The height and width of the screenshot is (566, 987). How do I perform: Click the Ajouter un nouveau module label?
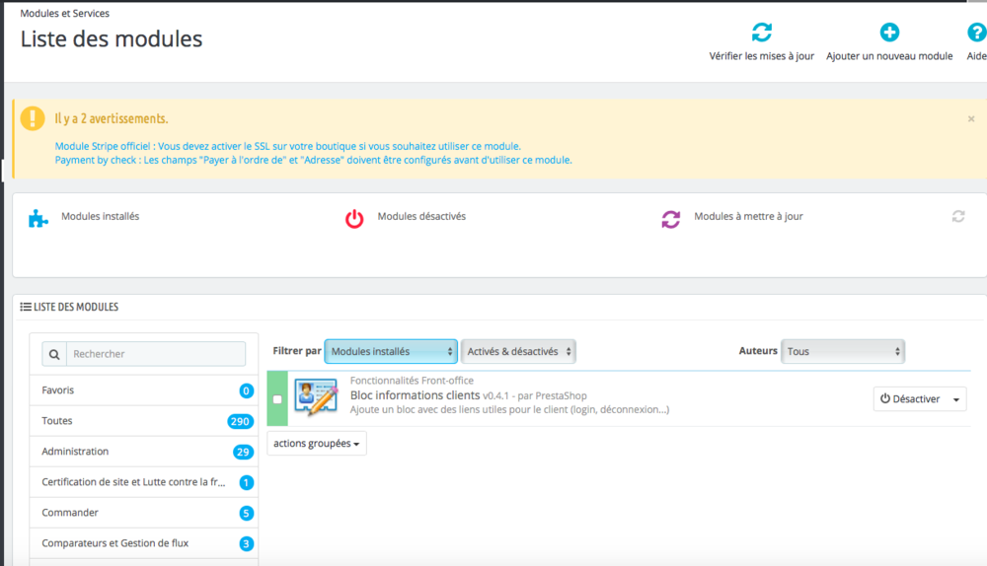click(889, 56)
